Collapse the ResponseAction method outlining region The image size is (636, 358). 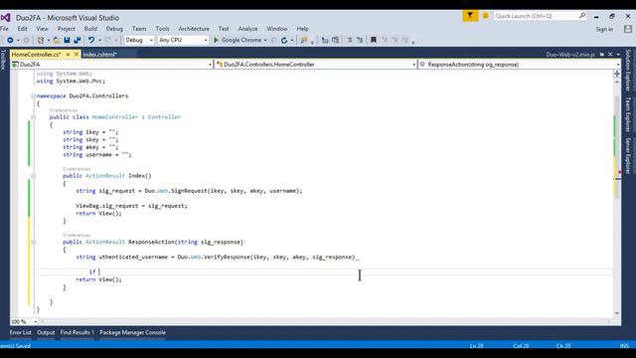click(x=33, y=243)
